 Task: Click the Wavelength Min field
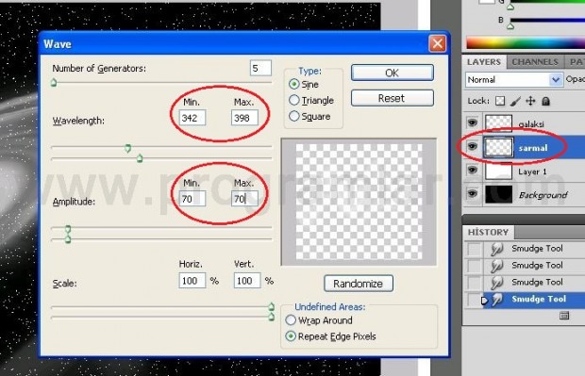(192, 118)
